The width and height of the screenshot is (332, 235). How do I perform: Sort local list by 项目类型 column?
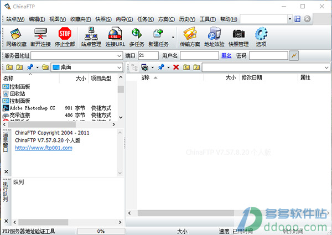[103, 79]
